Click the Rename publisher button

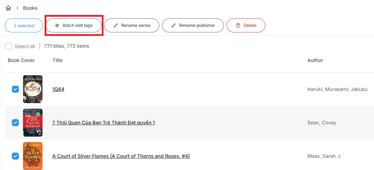click(x=193, y=25)
